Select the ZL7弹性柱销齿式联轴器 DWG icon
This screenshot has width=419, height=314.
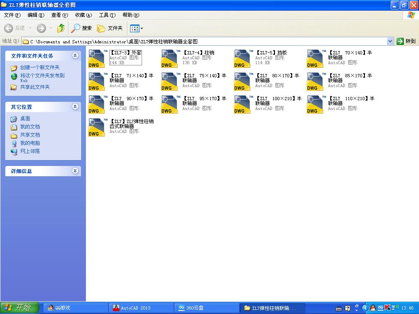click(x=97, y=128)
